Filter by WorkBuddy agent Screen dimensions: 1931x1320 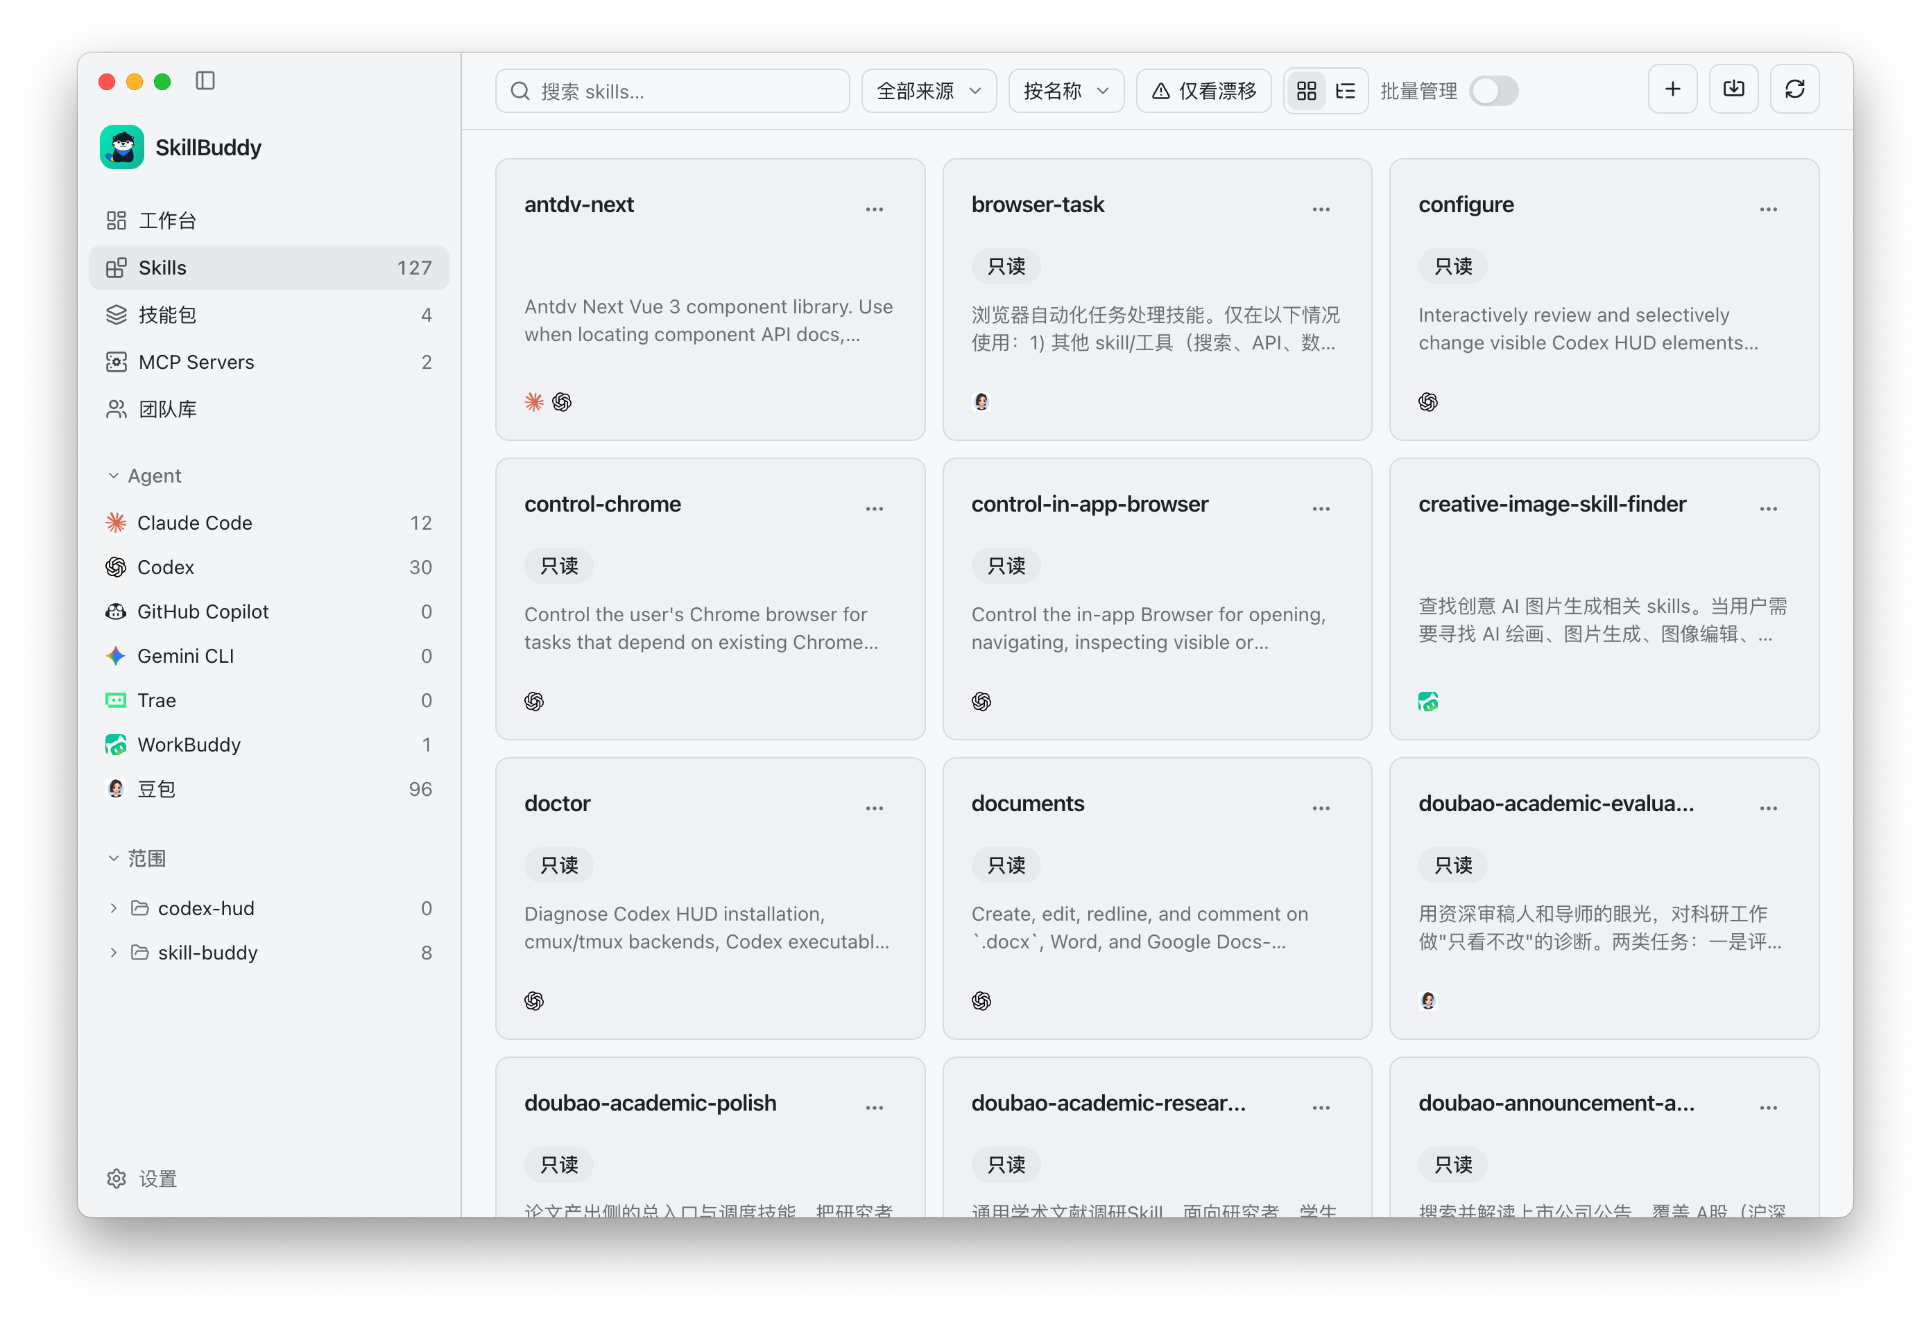pyautogui.click(x=269, y=745)
